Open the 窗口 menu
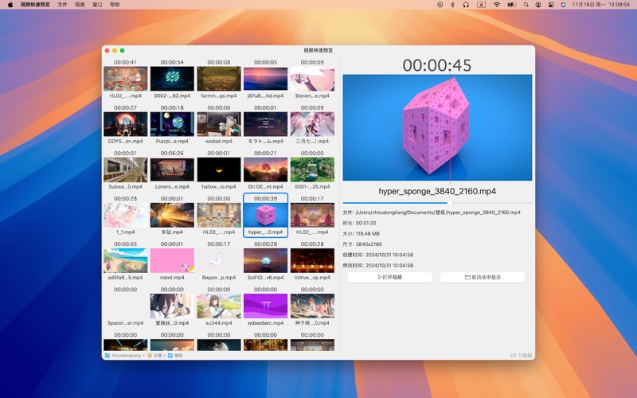 tap(97, 4)
